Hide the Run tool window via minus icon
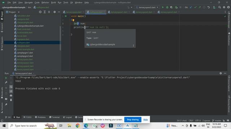231x129 pixels. coord(225,73)
